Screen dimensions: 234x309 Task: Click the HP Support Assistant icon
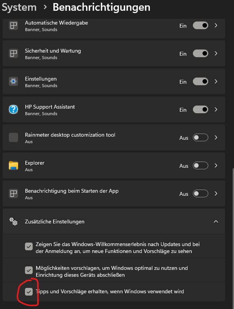[x=12, y=109]
